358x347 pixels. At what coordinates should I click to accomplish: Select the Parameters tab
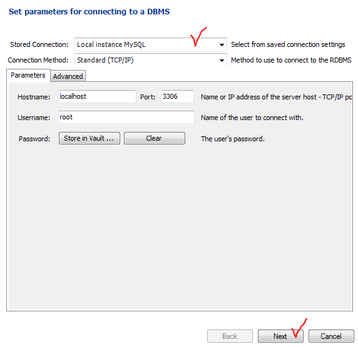click(28, 75)
